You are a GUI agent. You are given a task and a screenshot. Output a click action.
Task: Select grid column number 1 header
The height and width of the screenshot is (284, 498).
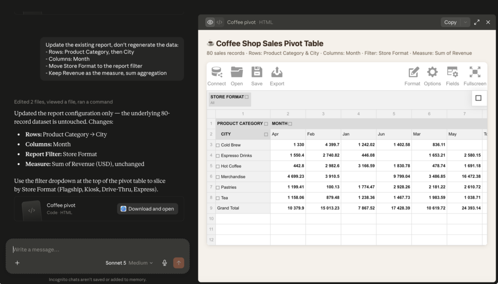click(x=243, y=114)
